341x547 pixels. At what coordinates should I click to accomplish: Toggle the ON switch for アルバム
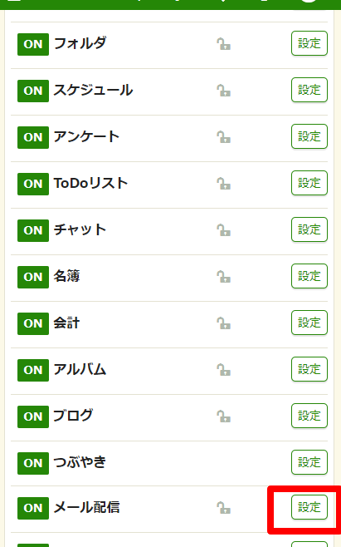click(x=33, y=370)
